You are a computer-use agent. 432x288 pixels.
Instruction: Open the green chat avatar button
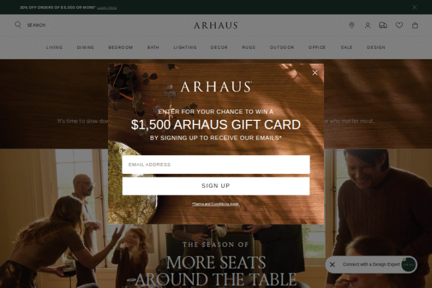click(x=408, y=264)
